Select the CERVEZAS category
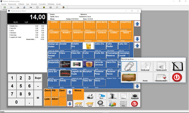 (66, 25)
